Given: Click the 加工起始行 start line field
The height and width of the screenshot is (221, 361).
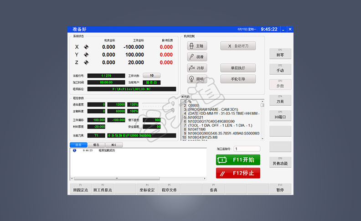Looking at the screenshot, I should [x=247, y=149].
